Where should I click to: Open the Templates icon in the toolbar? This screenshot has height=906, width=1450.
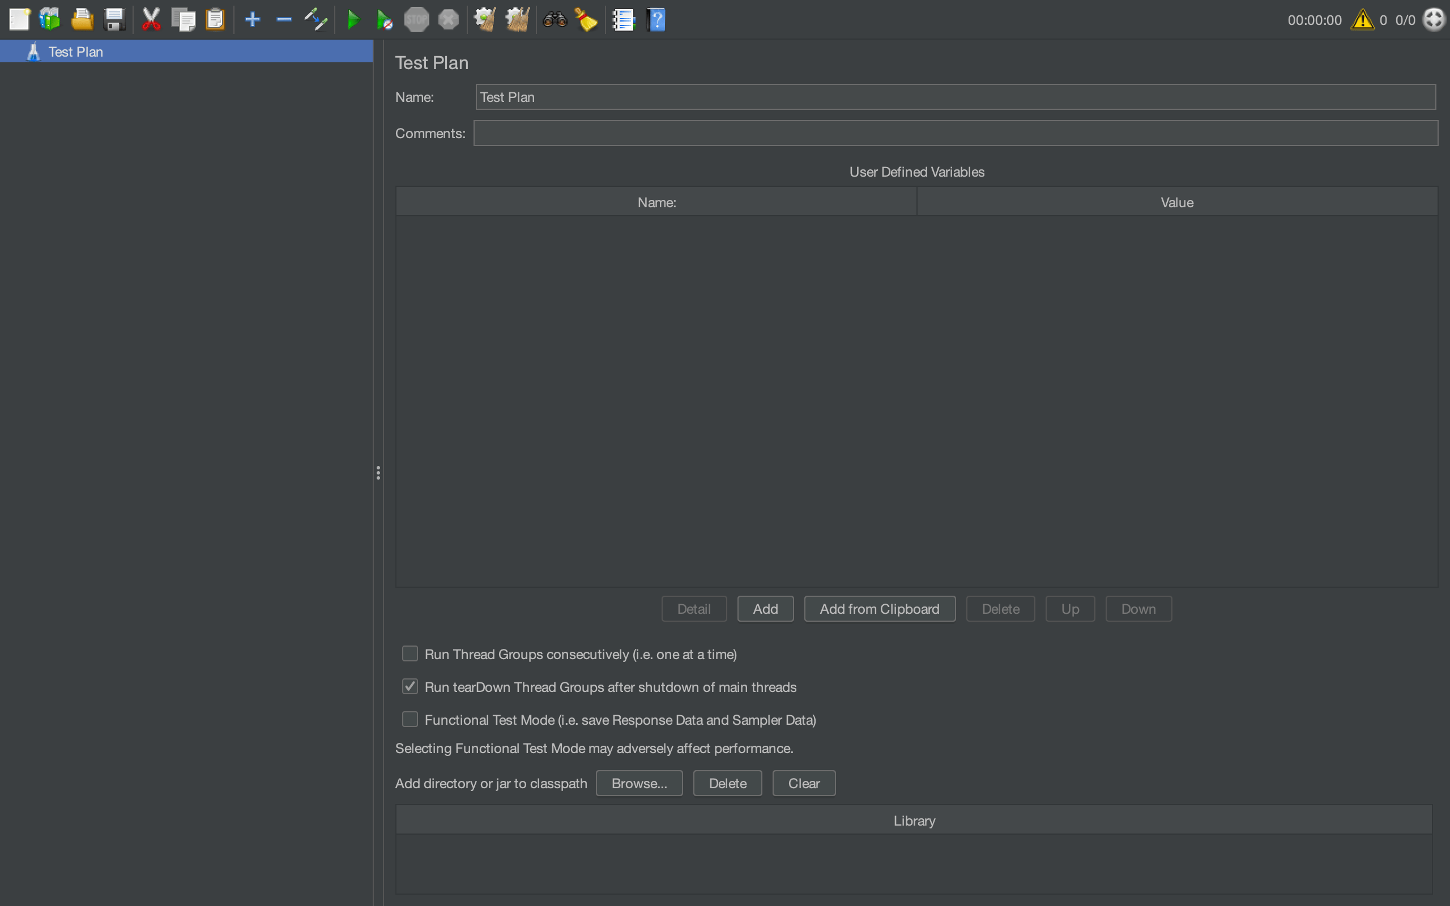(50, 19)
